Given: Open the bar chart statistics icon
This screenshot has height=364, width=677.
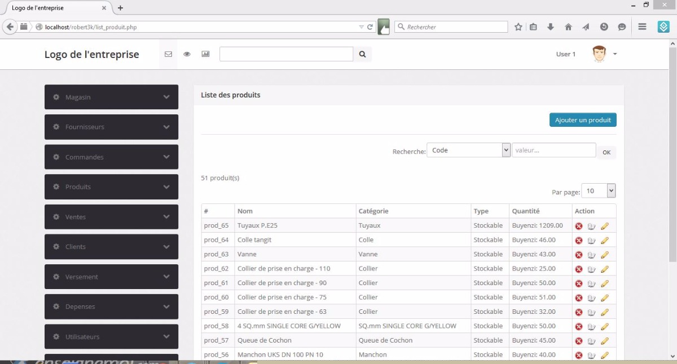Looking at the screenshot, I should 205,54.
